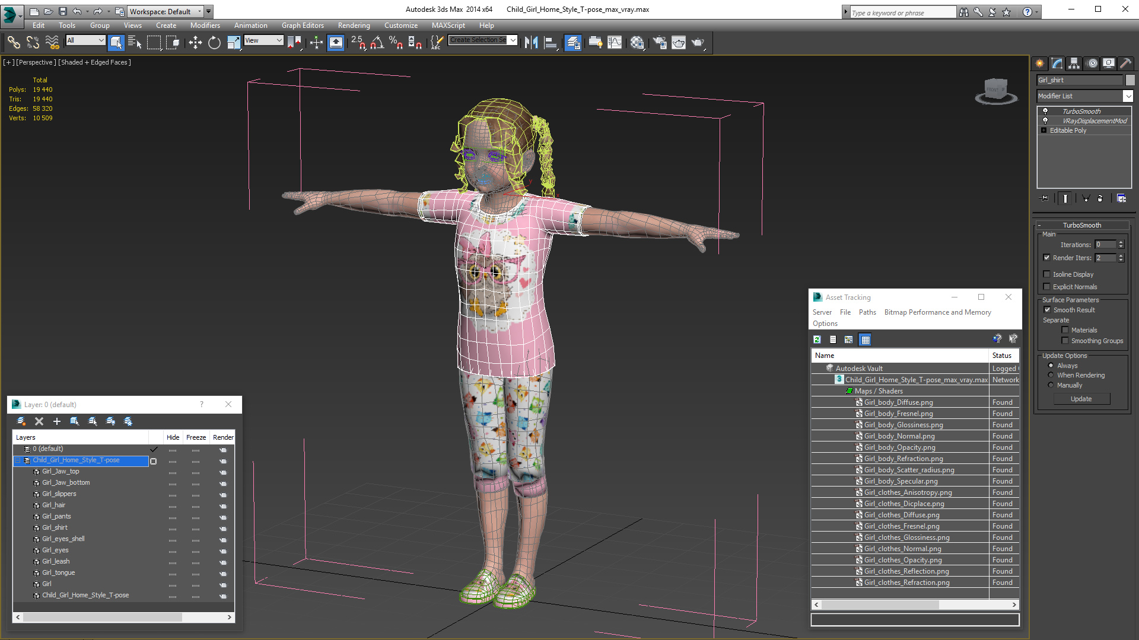The height and width of the screenshot is (640, 1139).
Task: Click the Render Production teapot icon
Action: point(698,42)
